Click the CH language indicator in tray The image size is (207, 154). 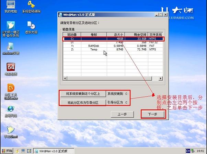coord(188,151)
